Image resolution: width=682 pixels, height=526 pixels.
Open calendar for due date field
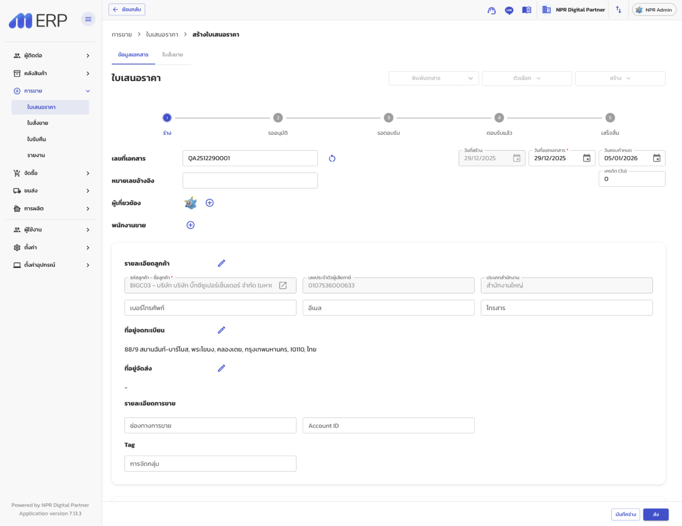[657, 158]
